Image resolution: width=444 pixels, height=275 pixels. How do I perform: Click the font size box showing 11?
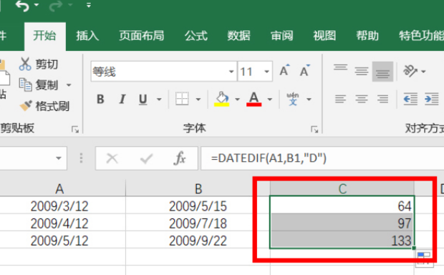(x=250, y=72)
